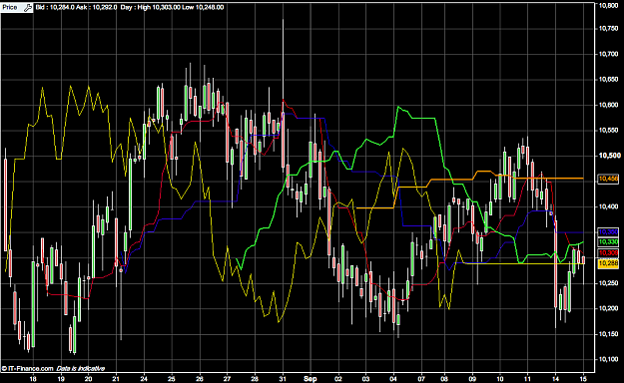Click the 25 date label on time axis
This screenshot has width=624, height=383.
click(171, 379)
